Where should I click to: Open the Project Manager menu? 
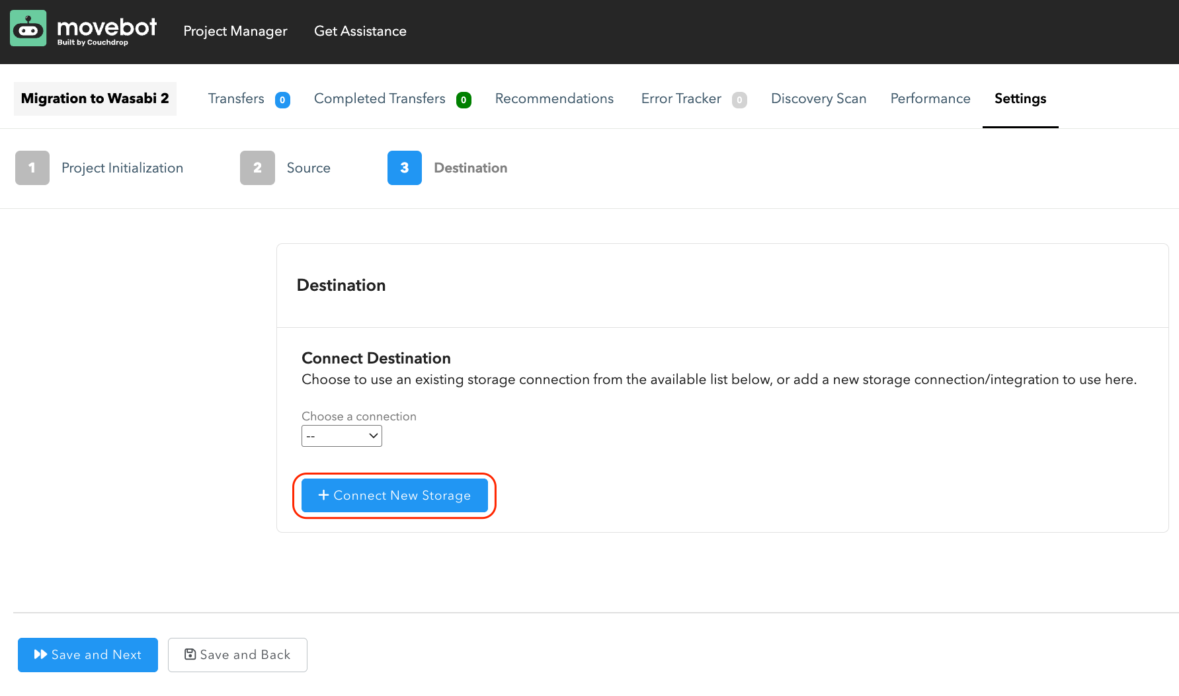(235, 31)
